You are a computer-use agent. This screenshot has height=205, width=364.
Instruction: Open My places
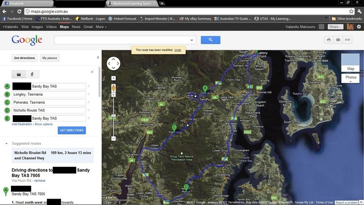(50, 58)
